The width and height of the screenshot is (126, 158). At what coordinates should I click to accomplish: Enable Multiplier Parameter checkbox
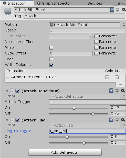point(96,36)
